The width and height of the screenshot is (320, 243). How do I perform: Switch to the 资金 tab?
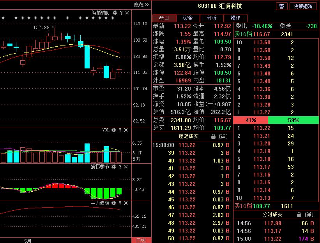click(188, 18)
